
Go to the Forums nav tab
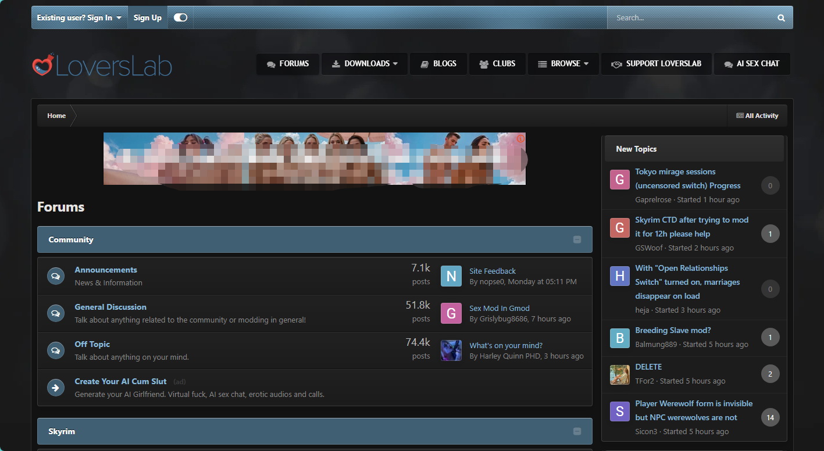pos(288,64)
